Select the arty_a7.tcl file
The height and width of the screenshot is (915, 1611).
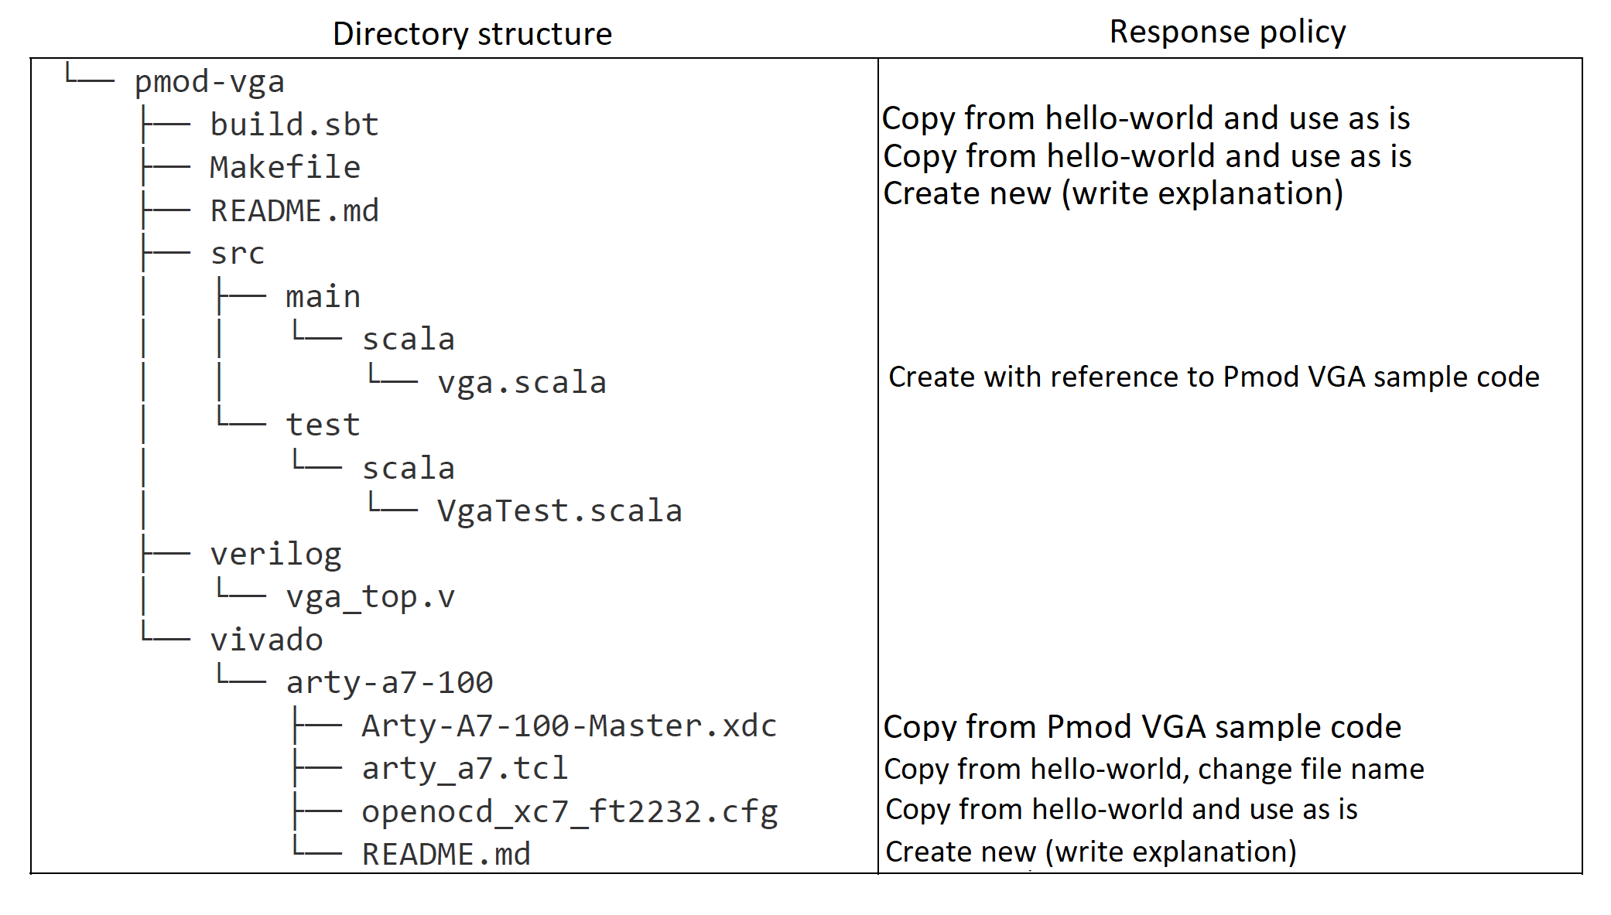464,769
